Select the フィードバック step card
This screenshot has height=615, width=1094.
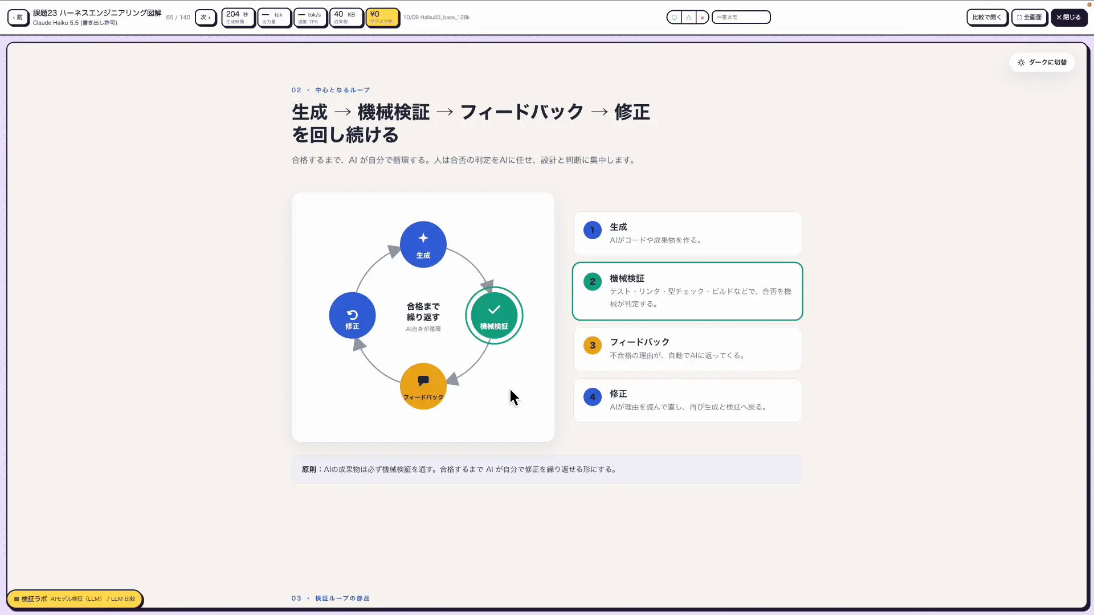pyautogui.click(x=687, y=349)
